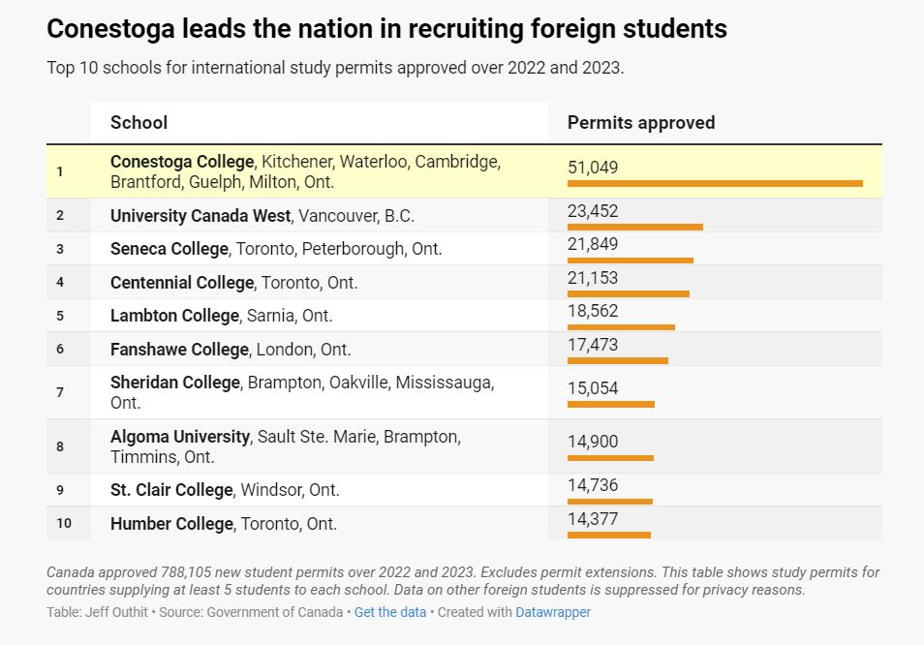The height and width of the screenshot is (645, 924).
Task: Select the St. Clair College row
Action: pos(171,490)
